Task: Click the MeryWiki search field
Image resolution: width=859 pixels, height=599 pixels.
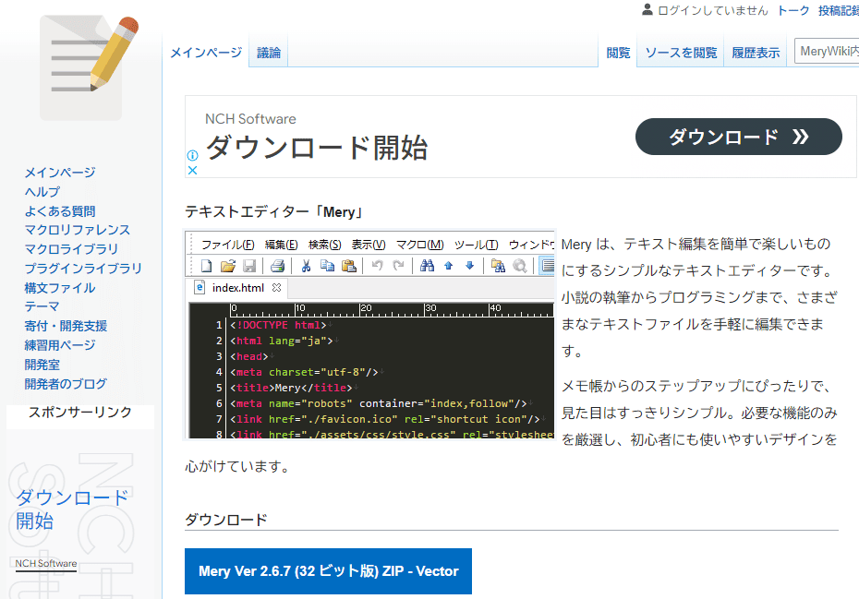Action: coord(827,51)
